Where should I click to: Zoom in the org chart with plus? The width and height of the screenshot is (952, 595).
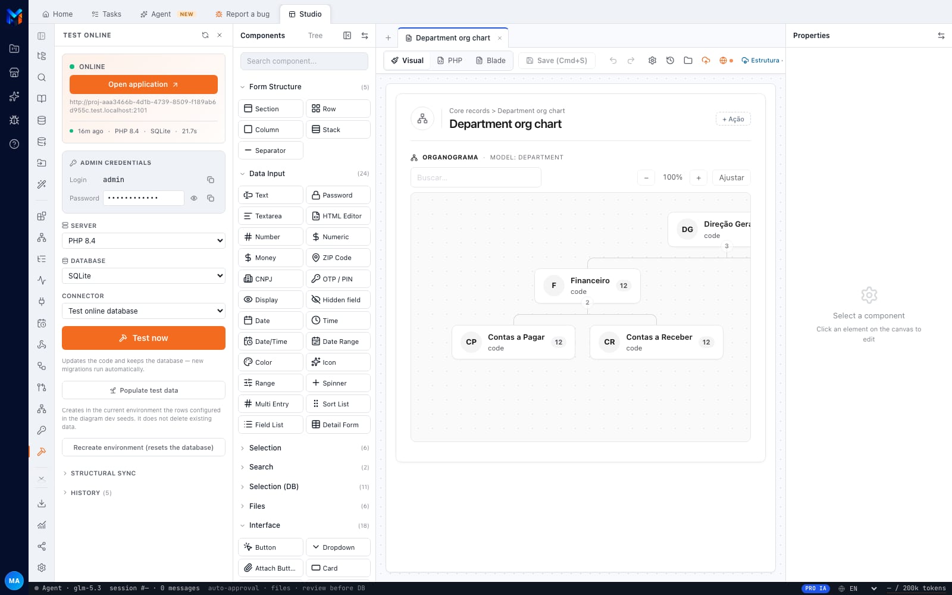click(699, 177)
